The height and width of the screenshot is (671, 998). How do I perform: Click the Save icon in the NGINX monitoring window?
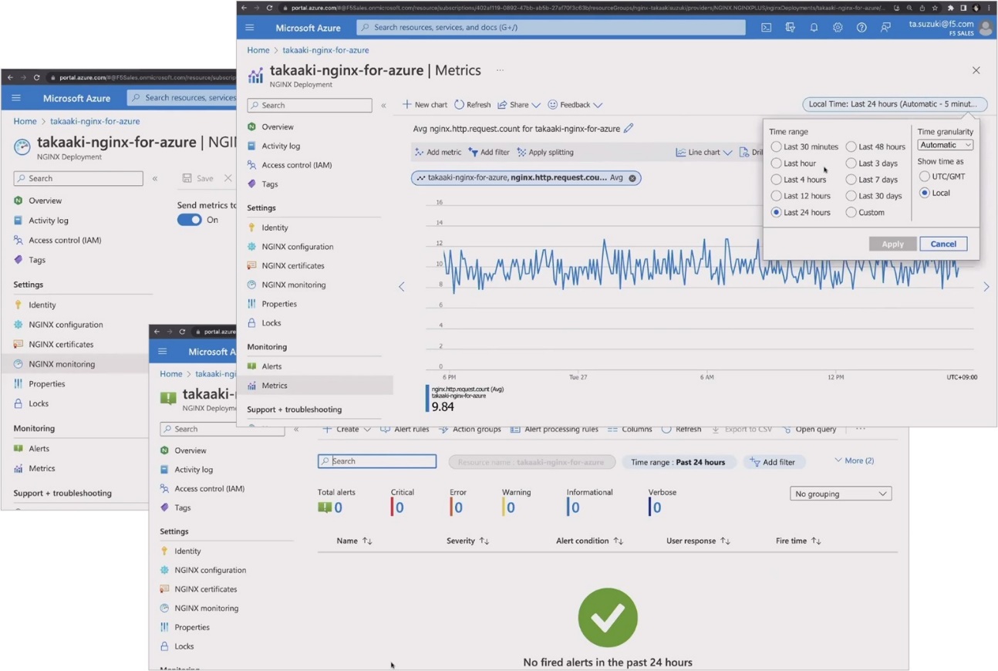click(187, 178)
